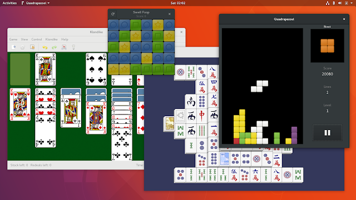Pause the Quadrapassel game
The image size is (356, 200).
(x=327, y=133)
